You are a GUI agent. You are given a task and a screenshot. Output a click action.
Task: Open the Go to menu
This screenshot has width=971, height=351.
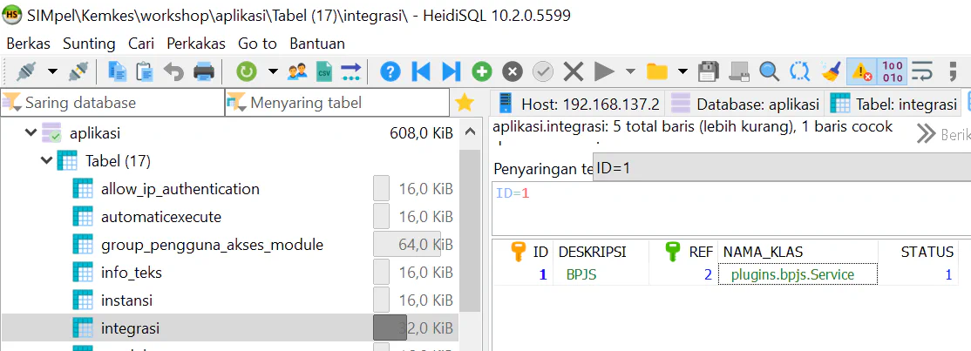pos(258,44)
